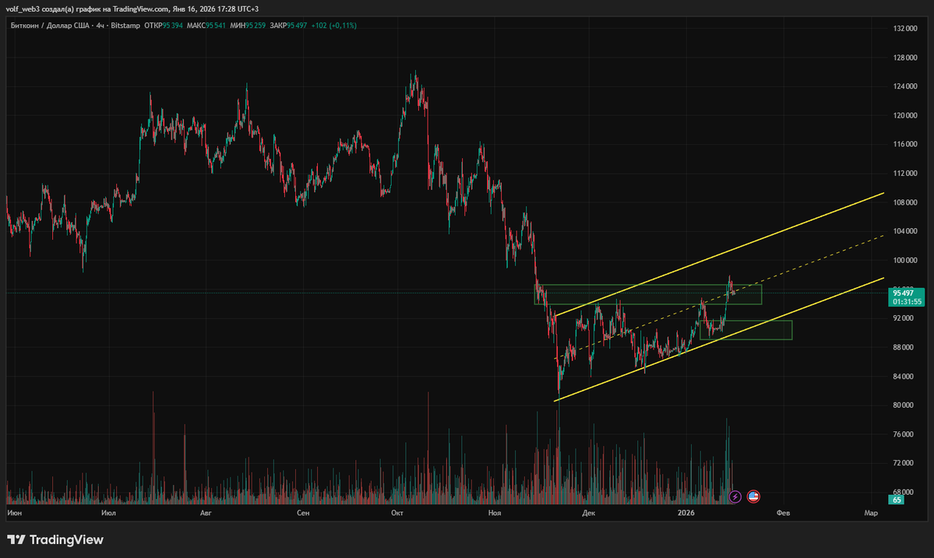Click the teal 65 volume label
Viewport: 934px width, 558px height.
pos(896,500)
